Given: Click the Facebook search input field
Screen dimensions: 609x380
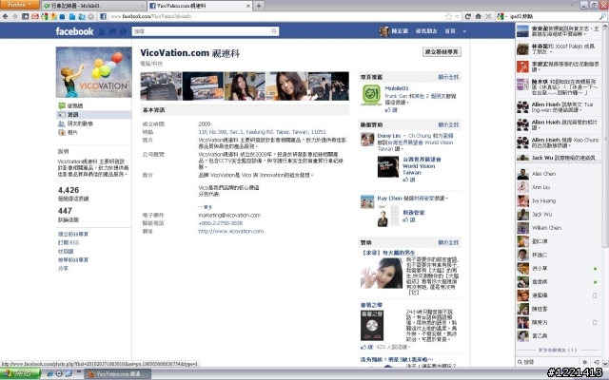Looking at the screenshot, I should pyautogui.click(x=201, y=31).
